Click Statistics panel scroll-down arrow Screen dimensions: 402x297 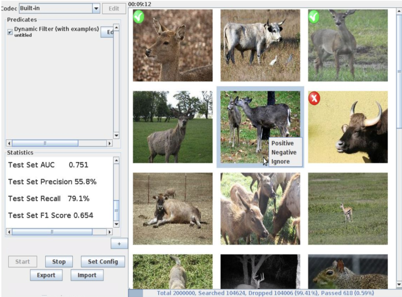coord(116,224)
